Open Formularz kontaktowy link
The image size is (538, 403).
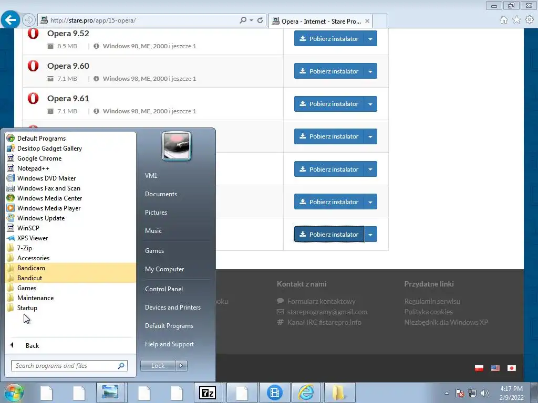pos(321,301)
